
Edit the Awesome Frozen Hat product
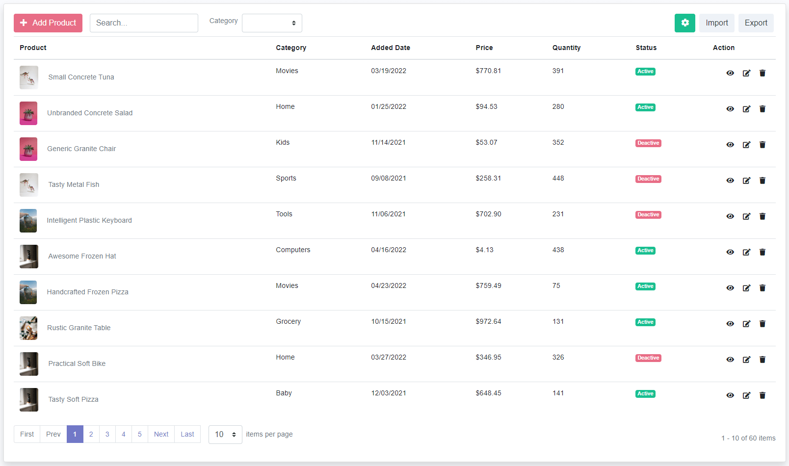746,252
